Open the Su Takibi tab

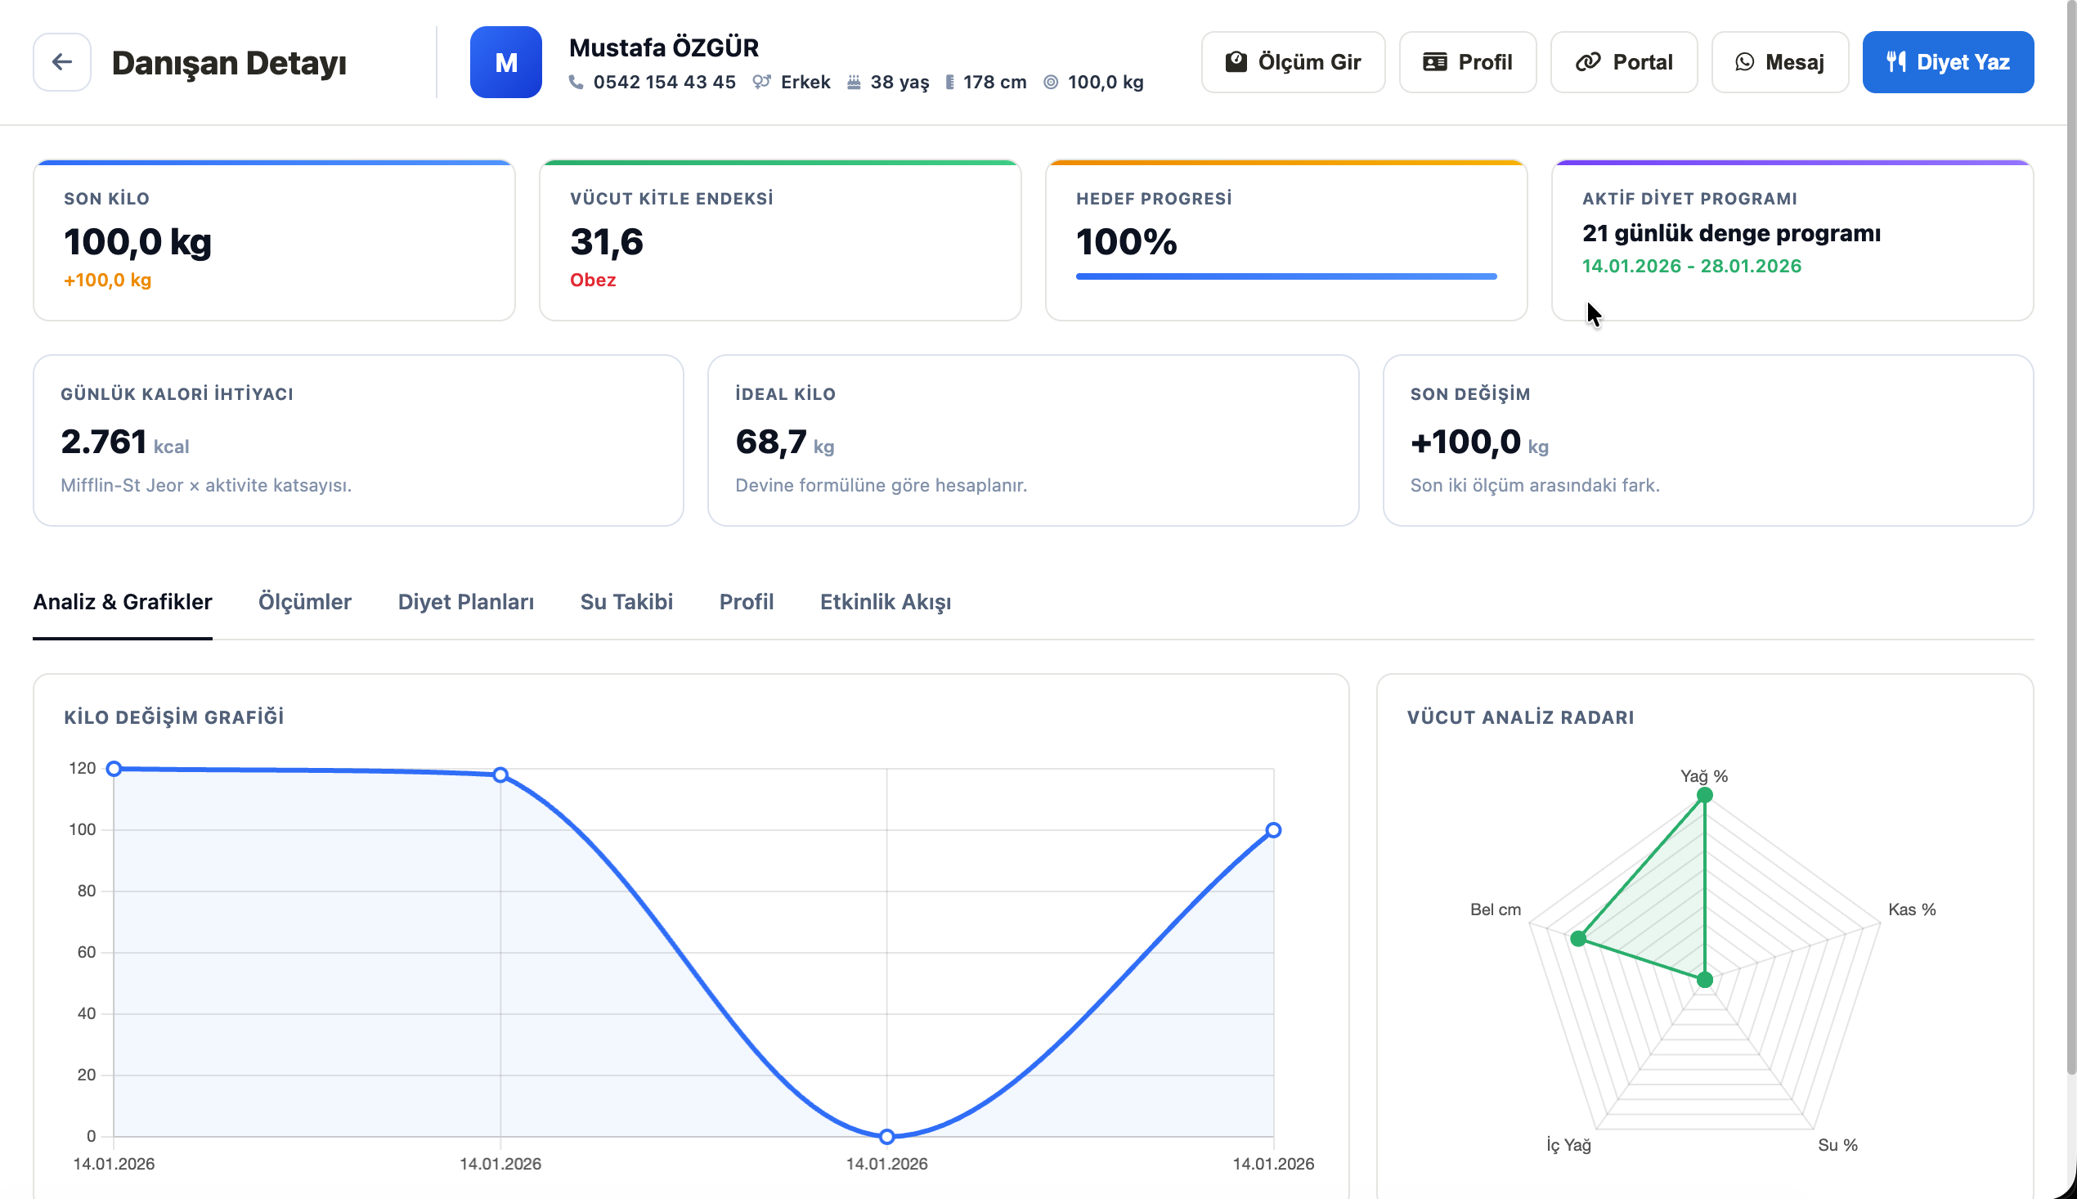click(x=626, y=602)
